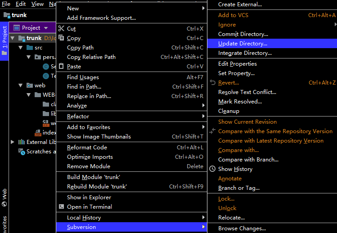Click the Copy pages icon
The width and height of the screenshot is (337, 233).
pyautogui.click(x=61, y=38)
